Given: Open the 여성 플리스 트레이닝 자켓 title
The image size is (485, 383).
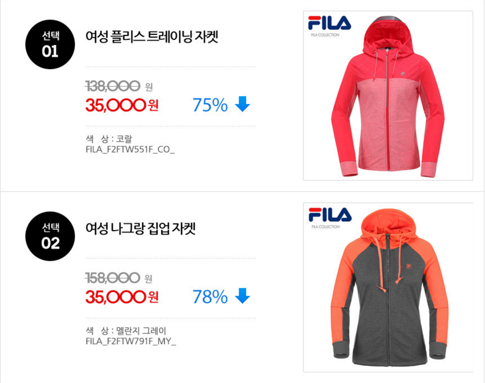Looking at the screenshot, I should pos(152,37).
